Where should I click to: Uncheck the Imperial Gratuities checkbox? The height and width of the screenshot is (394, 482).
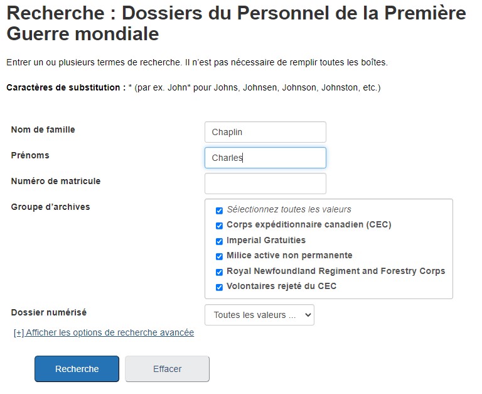pyautogui.click(x=220, y=241)
